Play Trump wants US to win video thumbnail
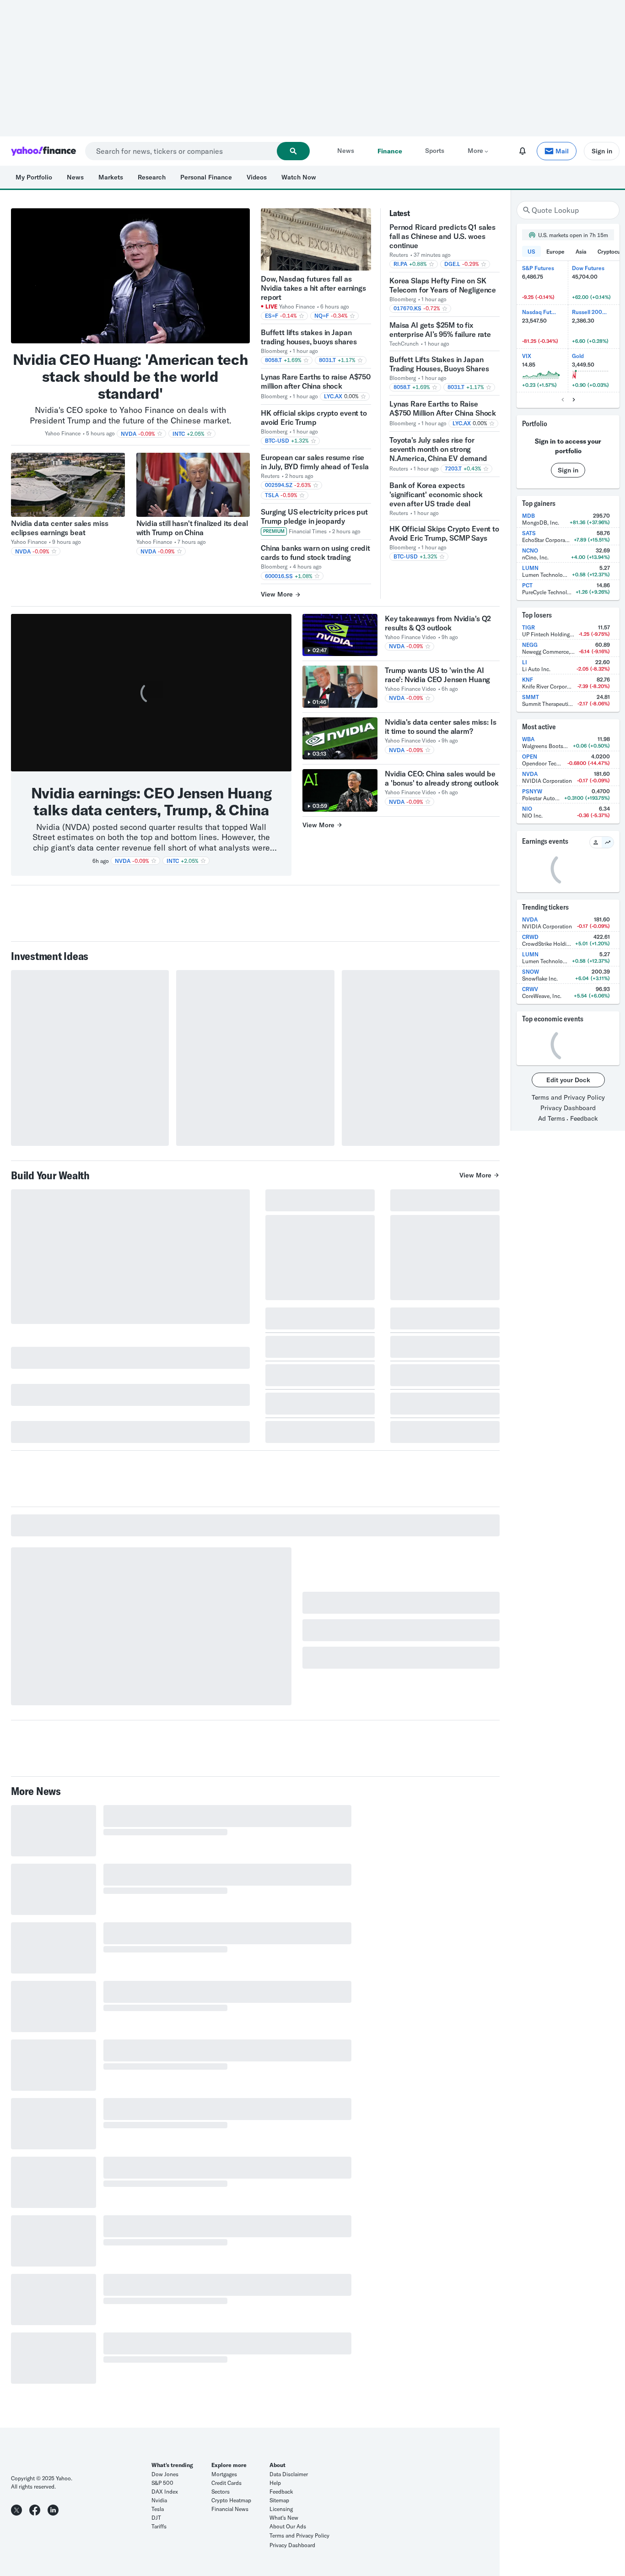Screen dimensions: 625x2576 [x=340, y=687]
